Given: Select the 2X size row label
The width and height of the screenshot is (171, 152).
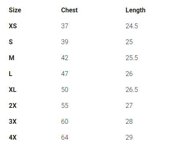Looking at the screenshot, I should pyautogui.click(x=13, y=105).
